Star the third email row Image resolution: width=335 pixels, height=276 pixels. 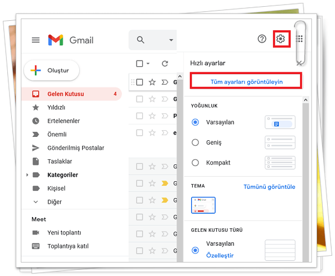(x=152, y=116)
